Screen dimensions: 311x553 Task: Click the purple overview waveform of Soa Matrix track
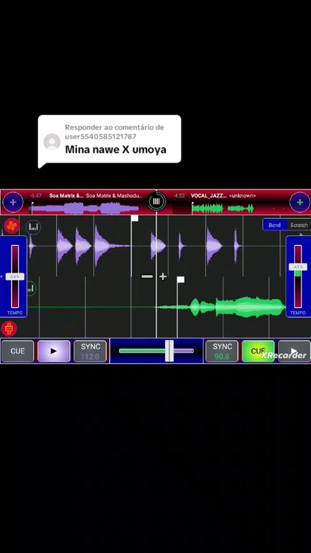[83, 209]
